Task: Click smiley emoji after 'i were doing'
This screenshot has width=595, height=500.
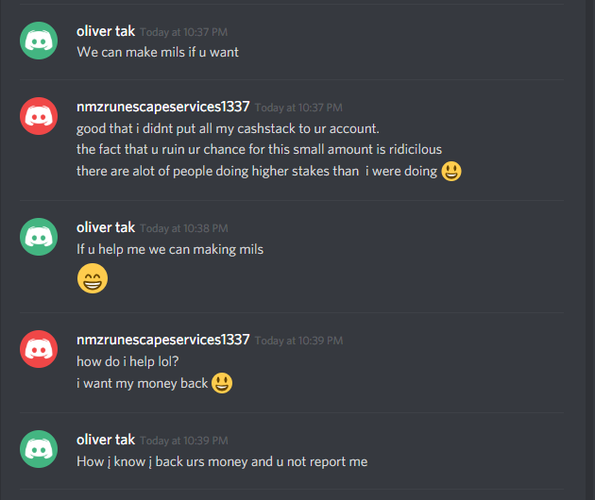Action: [451, 172]
